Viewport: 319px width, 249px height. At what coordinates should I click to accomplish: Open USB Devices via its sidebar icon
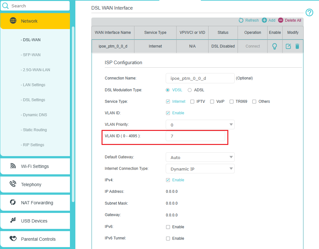point(13,221)
